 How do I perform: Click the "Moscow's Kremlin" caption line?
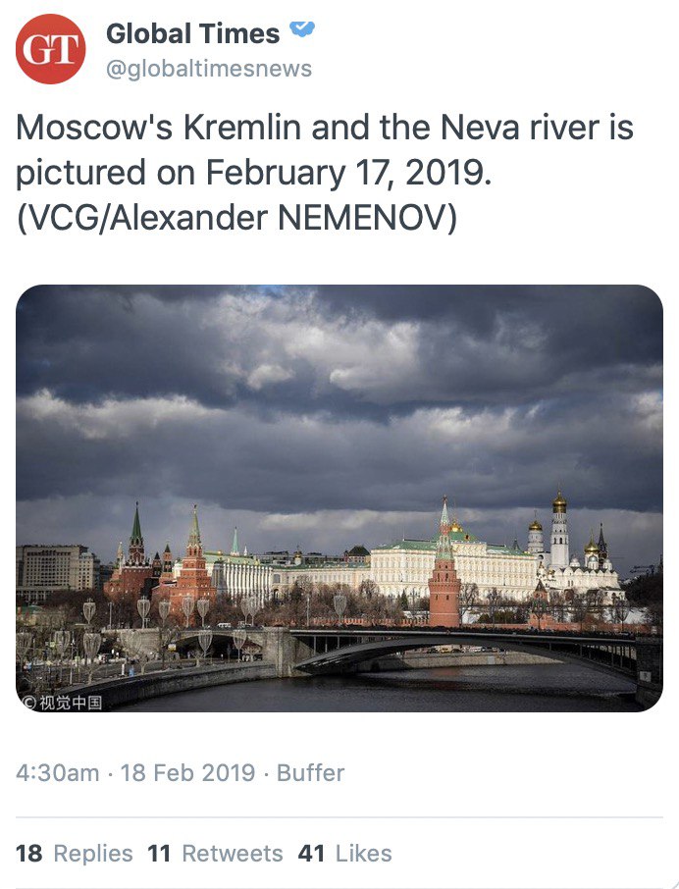click(x=325, y=128)
